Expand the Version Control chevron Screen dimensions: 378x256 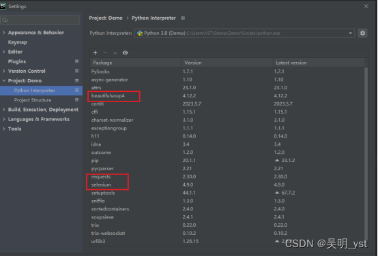point(3,71)
